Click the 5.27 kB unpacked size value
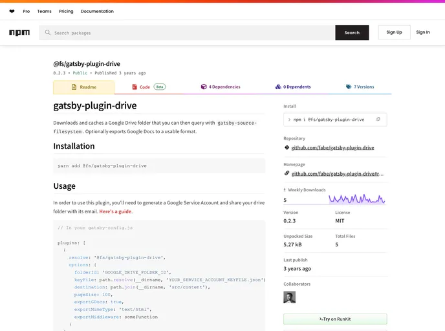This screenshot has width=445, height=331. [292, 244]
